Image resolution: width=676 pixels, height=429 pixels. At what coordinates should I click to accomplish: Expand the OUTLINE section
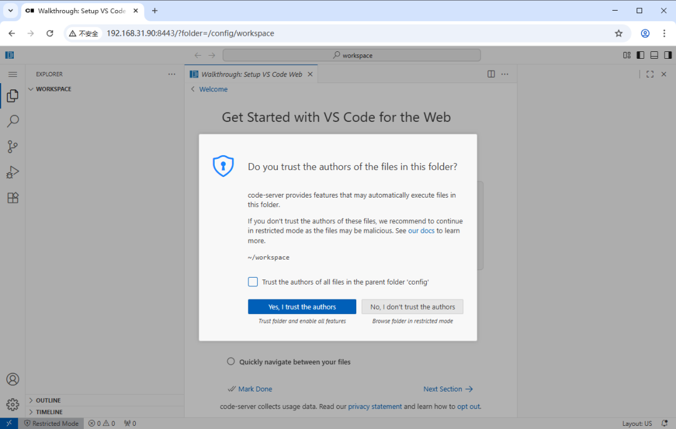(x=48, y=400)
